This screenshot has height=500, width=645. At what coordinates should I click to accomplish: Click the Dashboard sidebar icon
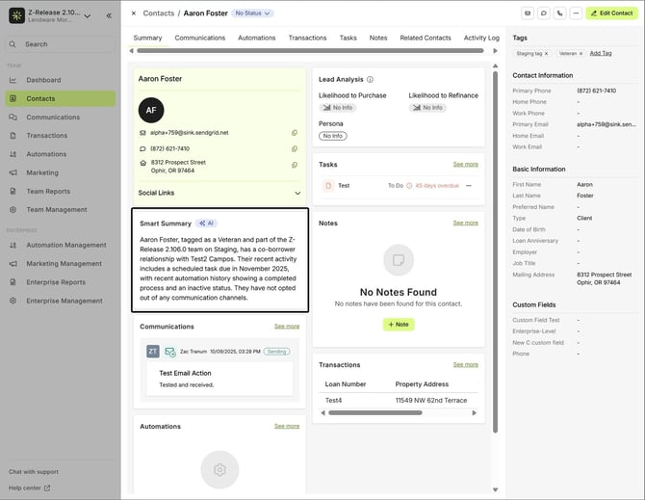tap(13, 80)
